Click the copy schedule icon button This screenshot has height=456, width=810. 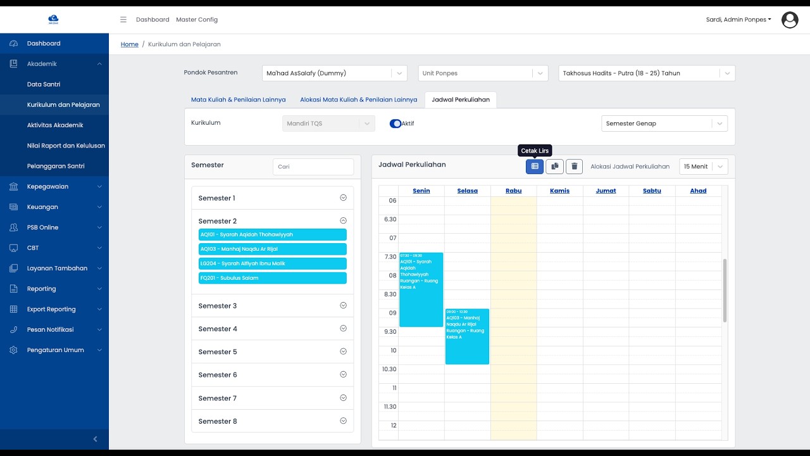tap(554, 167)
